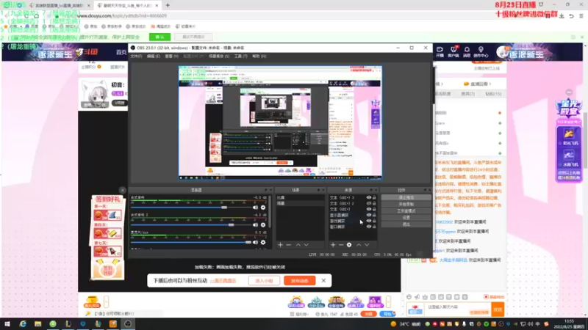Click the chat message input field
This screenshot has height=330, width=588.
pyautogui.click(x=450, y=309)
